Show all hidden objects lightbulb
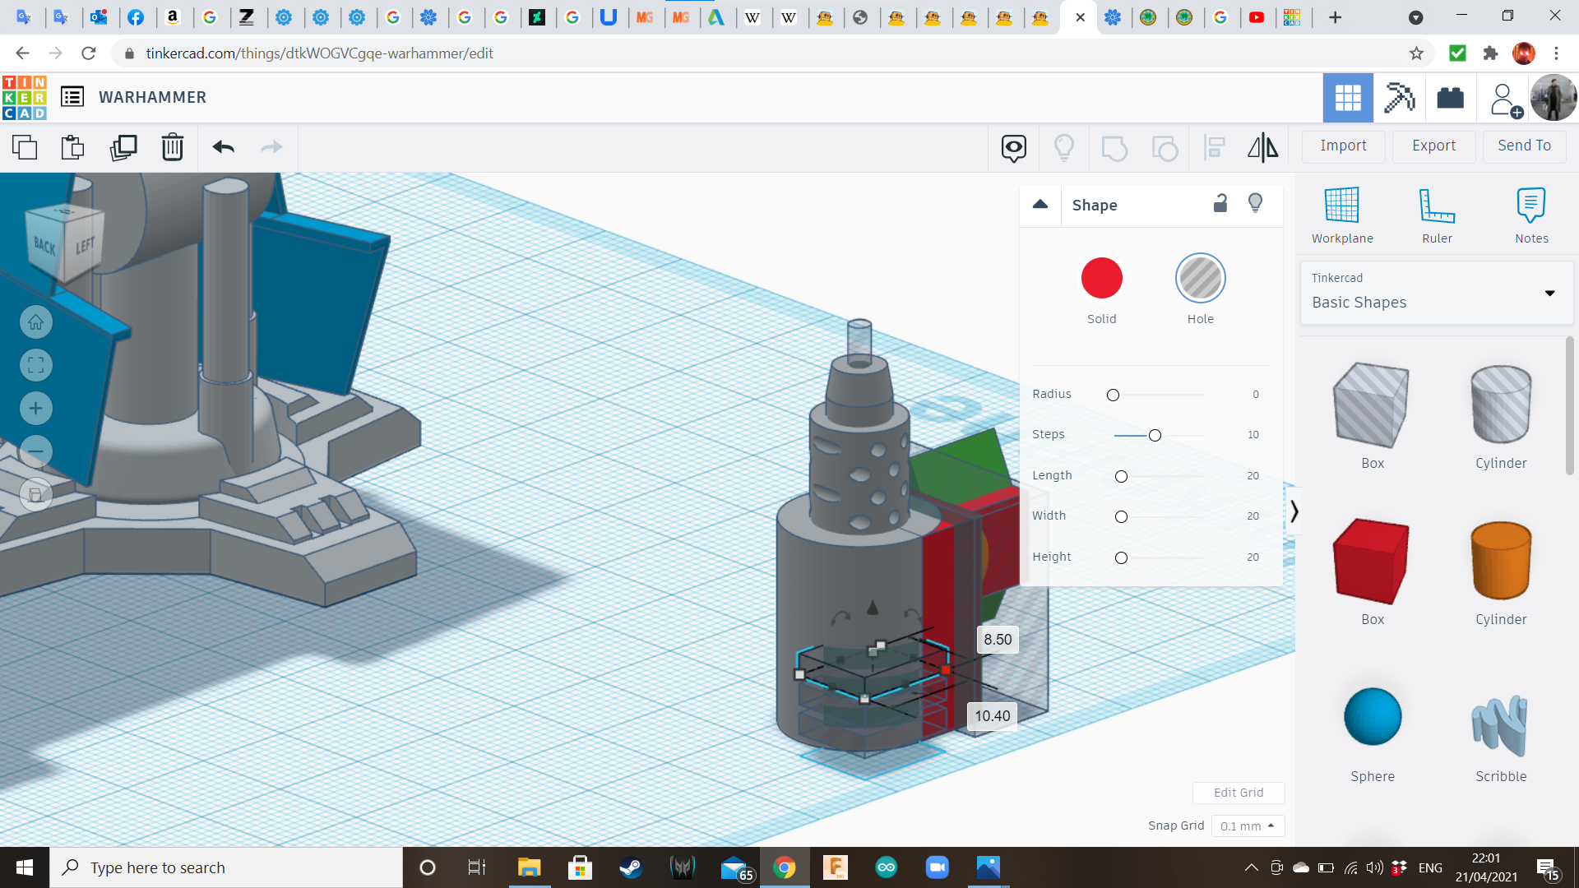1579x888 pixels. pyautogui.click(x=1063, y=147)
